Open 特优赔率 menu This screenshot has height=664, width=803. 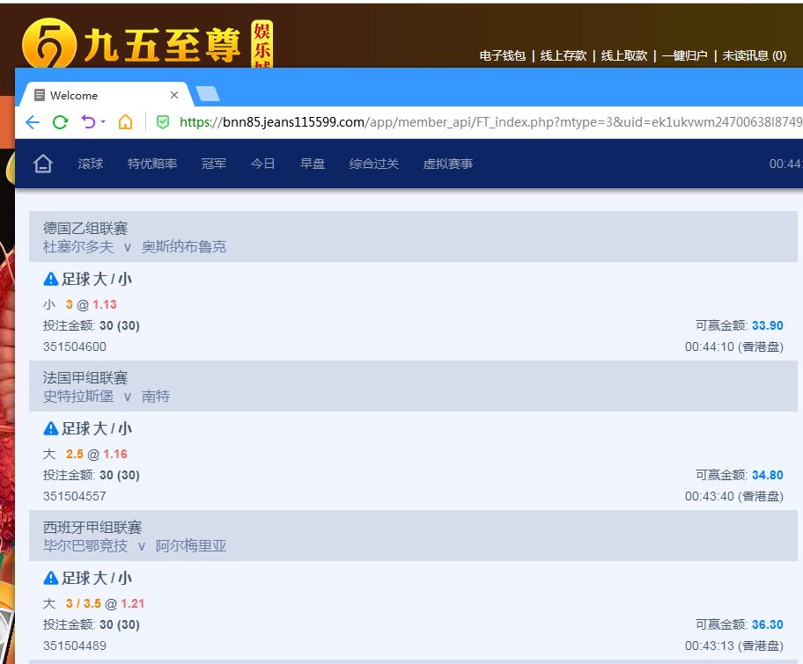click(152, 164)
